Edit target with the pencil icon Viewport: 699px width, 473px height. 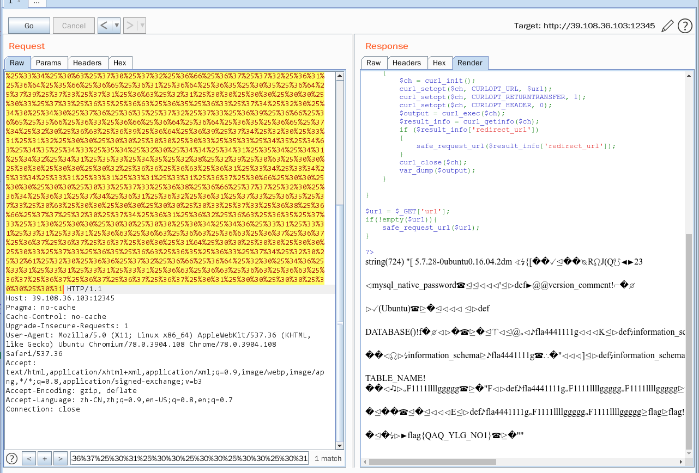click(x=667, y=26)
